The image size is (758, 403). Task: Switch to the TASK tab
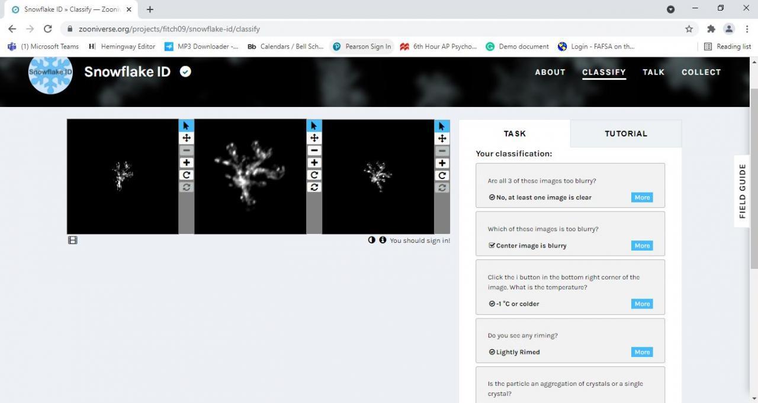[x=515, y=134]
